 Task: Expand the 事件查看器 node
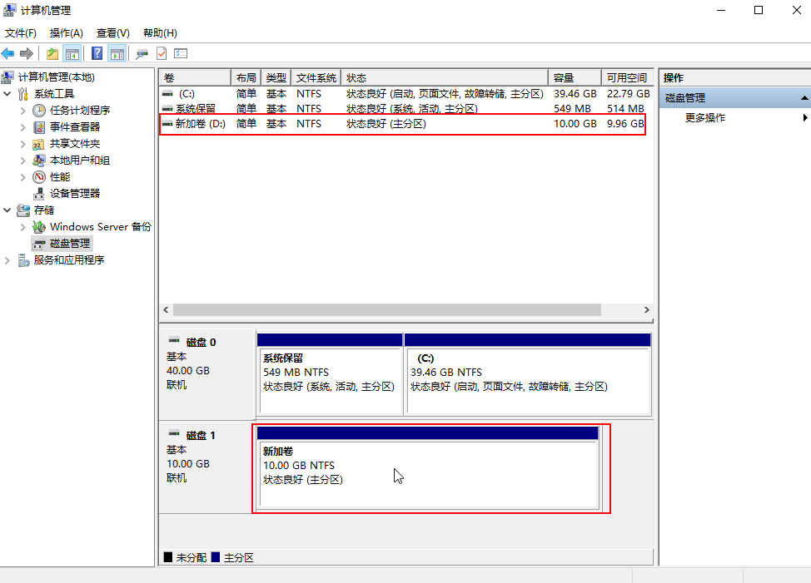coord(22,127)
